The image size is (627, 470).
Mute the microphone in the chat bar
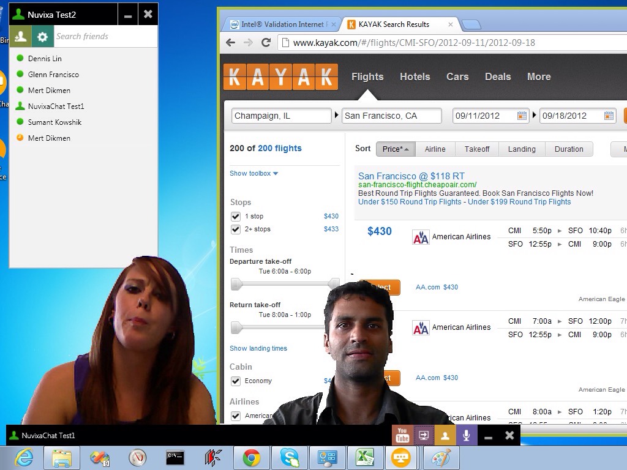point(466,435)
